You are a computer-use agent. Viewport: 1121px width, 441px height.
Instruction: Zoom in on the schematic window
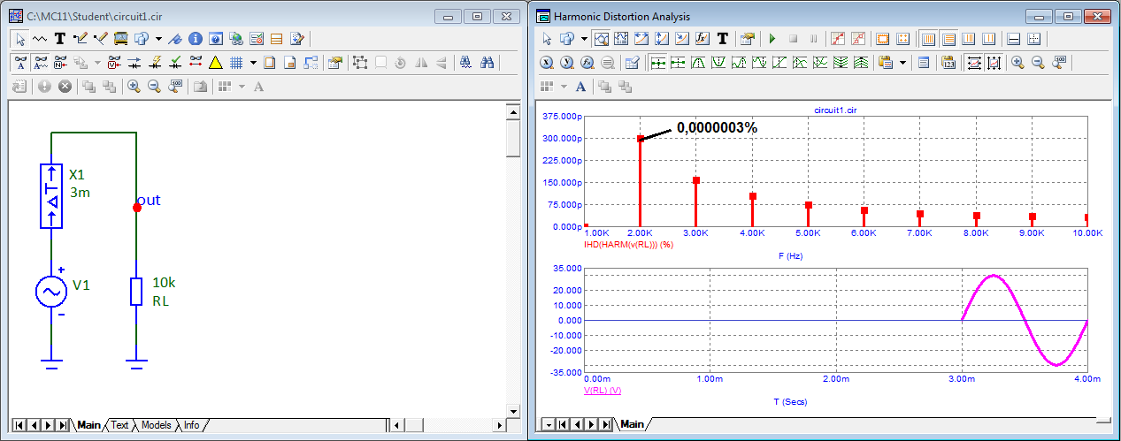point(134,87)
